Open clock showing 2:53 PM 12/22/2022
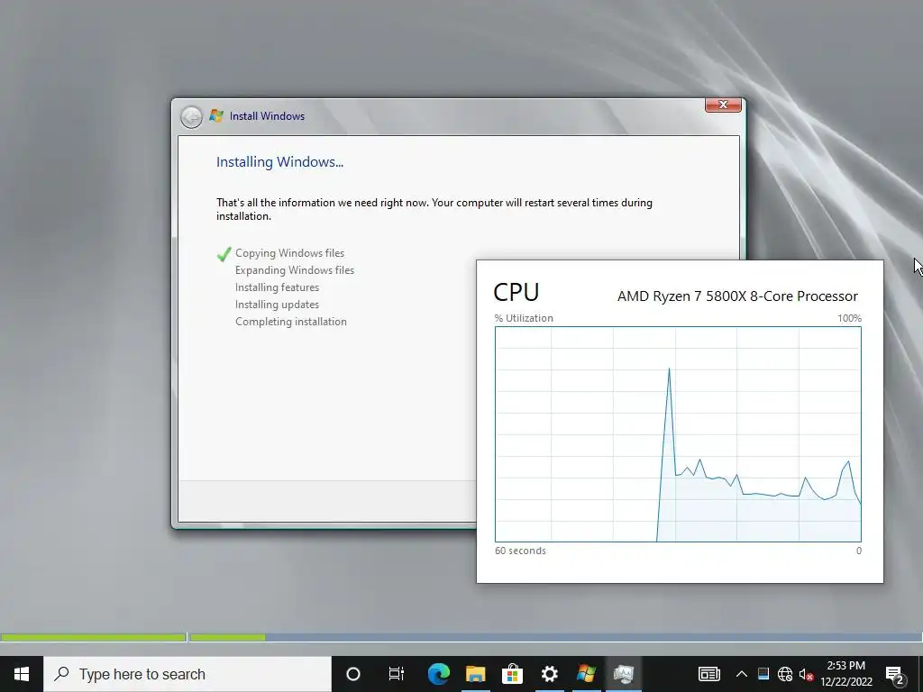 846,674
